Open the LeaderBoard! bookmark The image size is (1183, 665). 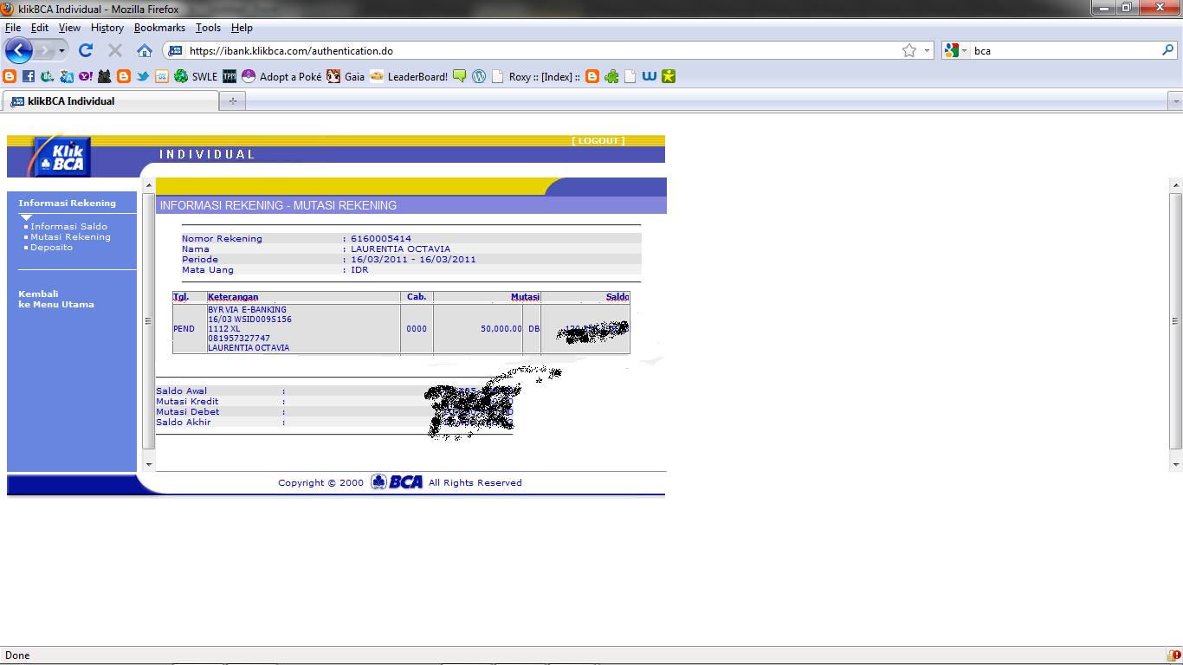coord(409,76)
